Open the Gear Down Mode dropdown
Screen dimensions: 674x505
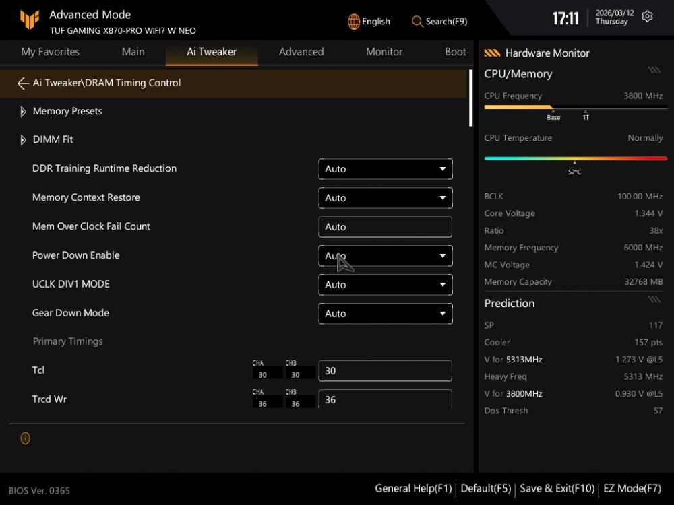pos(385,314)
